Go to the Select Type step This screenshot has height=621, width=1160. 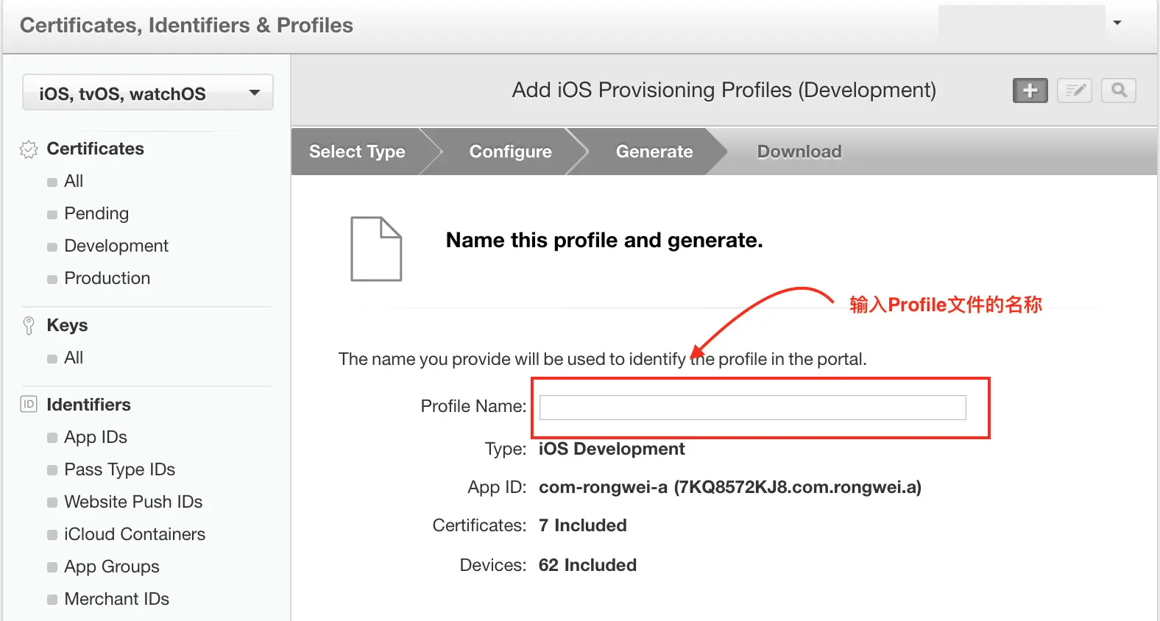click(x=357, y=152)
